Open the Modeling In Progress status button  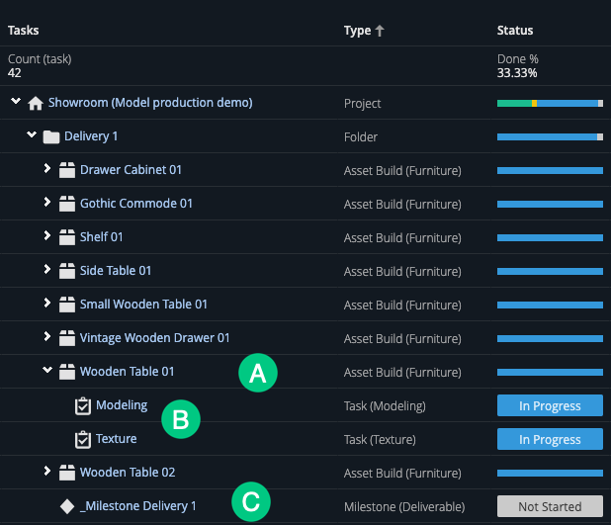(550, 405)
